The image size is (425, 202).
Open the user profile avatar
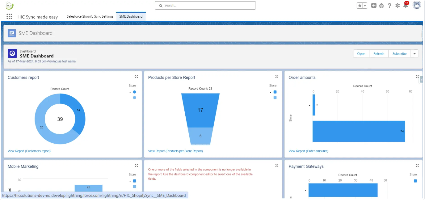[417, 5]
